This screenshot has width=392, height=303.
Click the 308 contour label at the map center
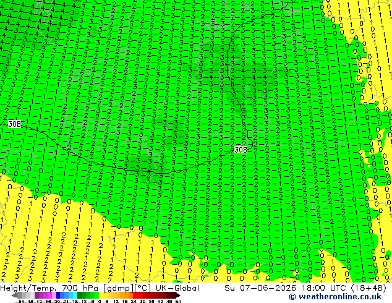click(241, 150)
